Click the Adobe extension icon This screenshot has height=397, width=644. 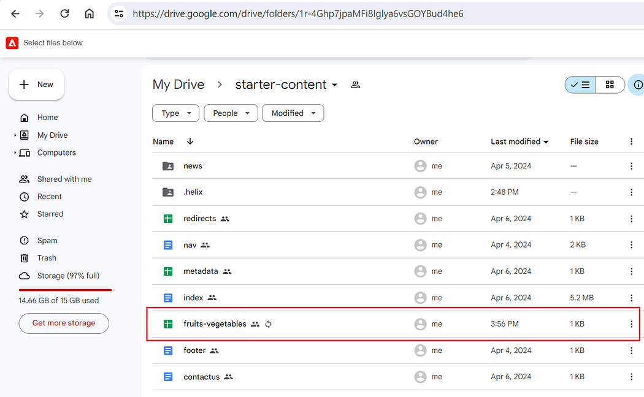pos(12,43)
